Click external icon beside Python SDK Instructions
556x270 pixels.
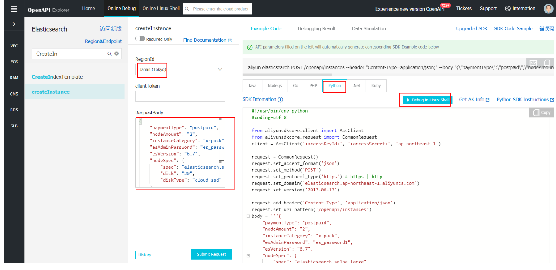coord(552,100)
